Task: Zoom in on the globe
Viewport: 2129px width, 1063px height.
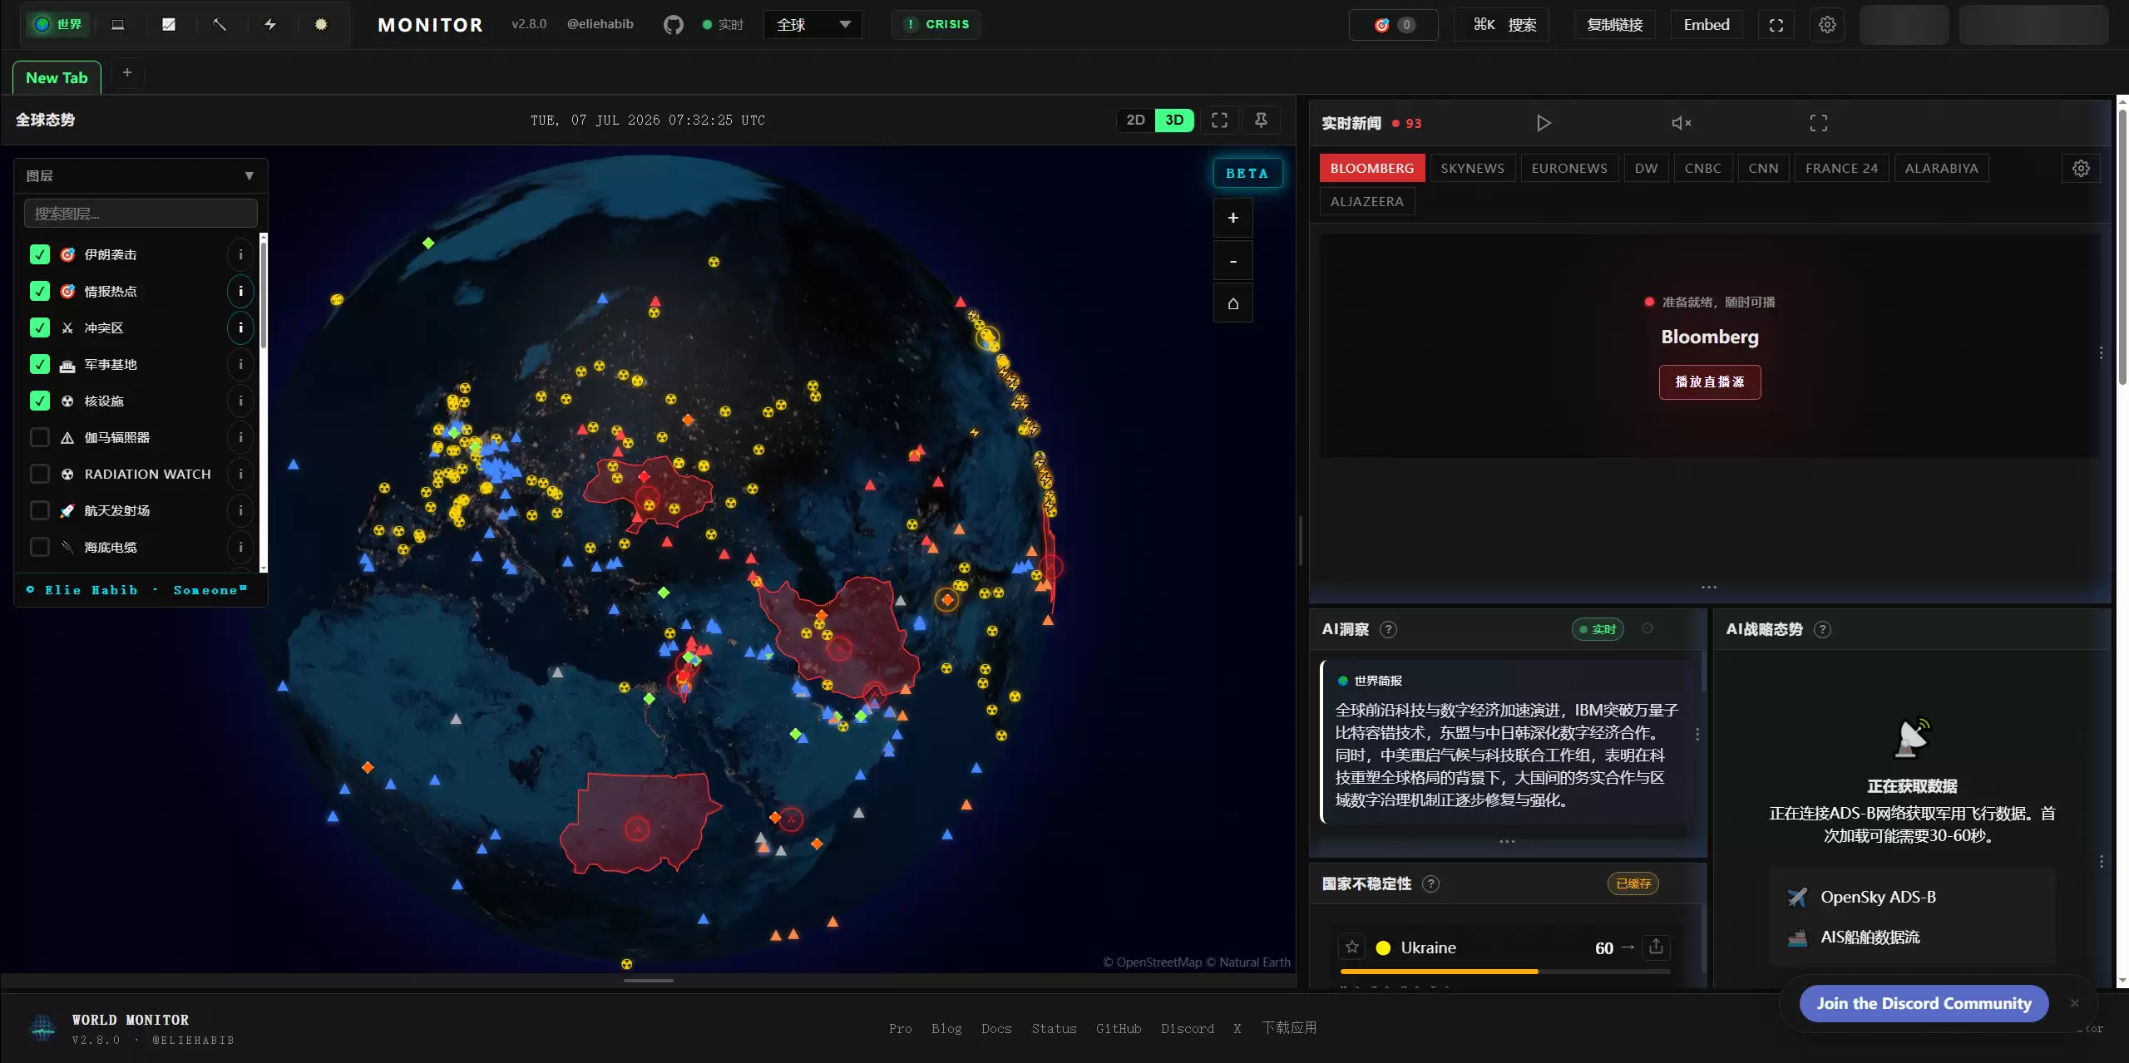Action: tap(1233, 218)
